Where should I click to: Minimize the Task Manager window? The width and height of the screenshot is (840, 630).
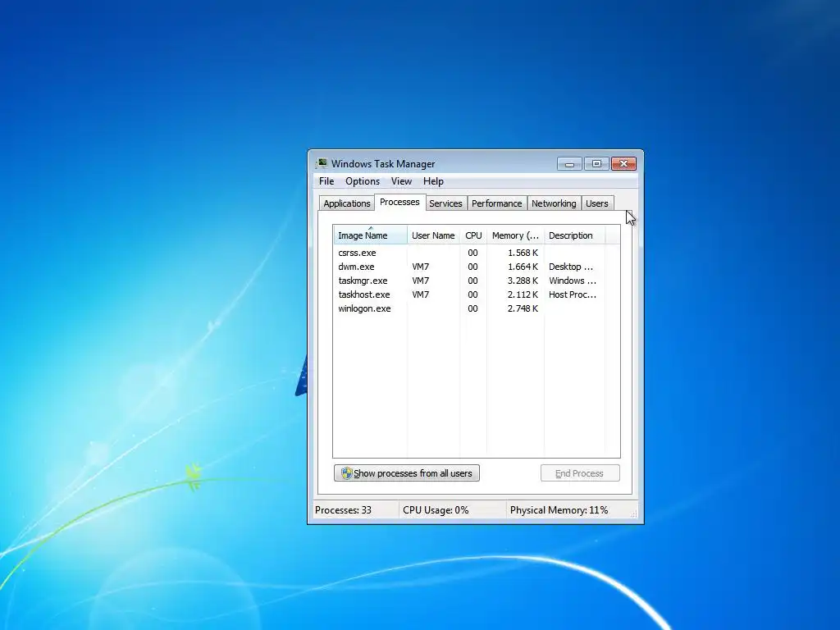click(569, 163)
